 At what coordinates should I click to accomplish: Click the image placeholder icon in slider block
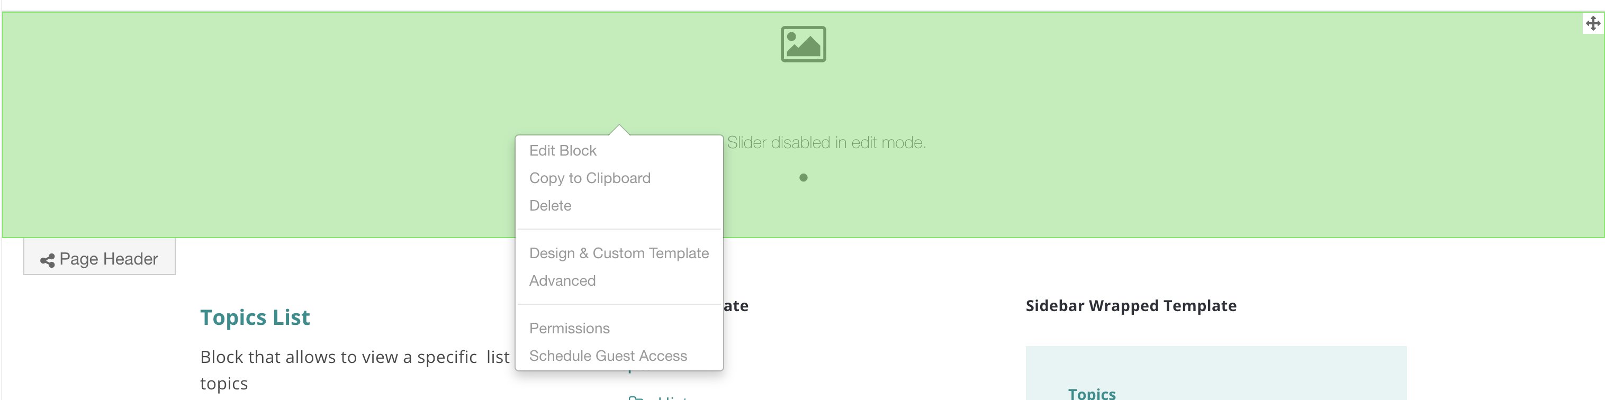tap(803, 44)
